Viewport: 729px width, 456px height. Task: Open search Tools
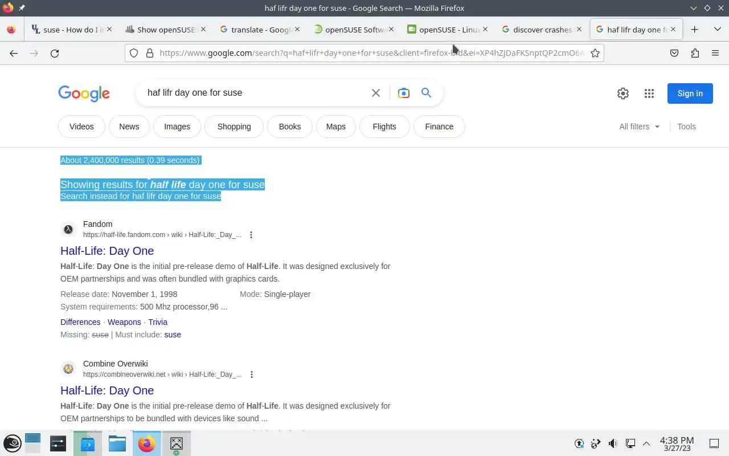click(x=686, y=127)
